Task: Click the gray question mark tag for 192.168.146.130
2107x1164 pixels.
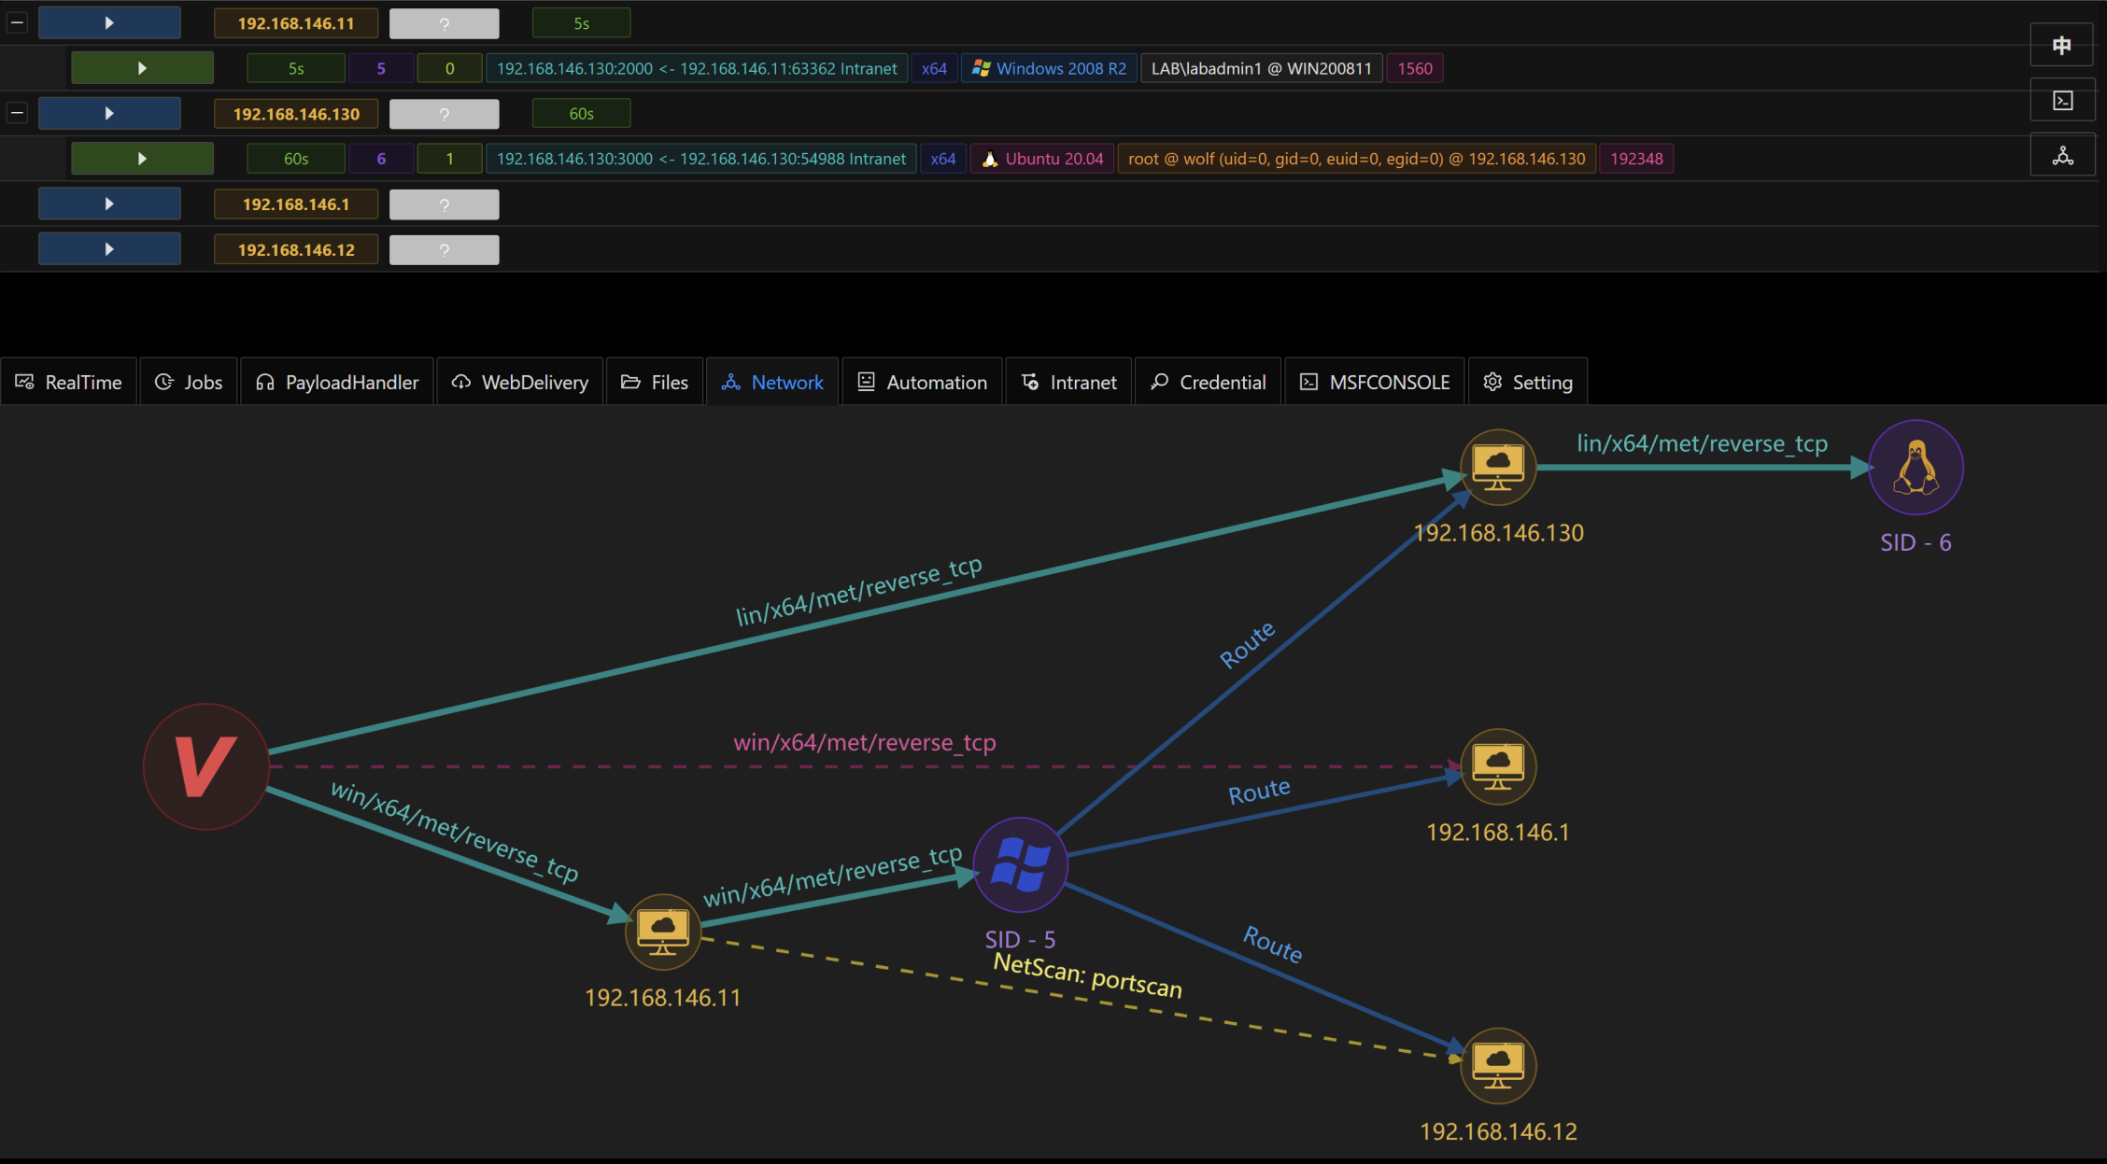Action: [x=444, y=114]
